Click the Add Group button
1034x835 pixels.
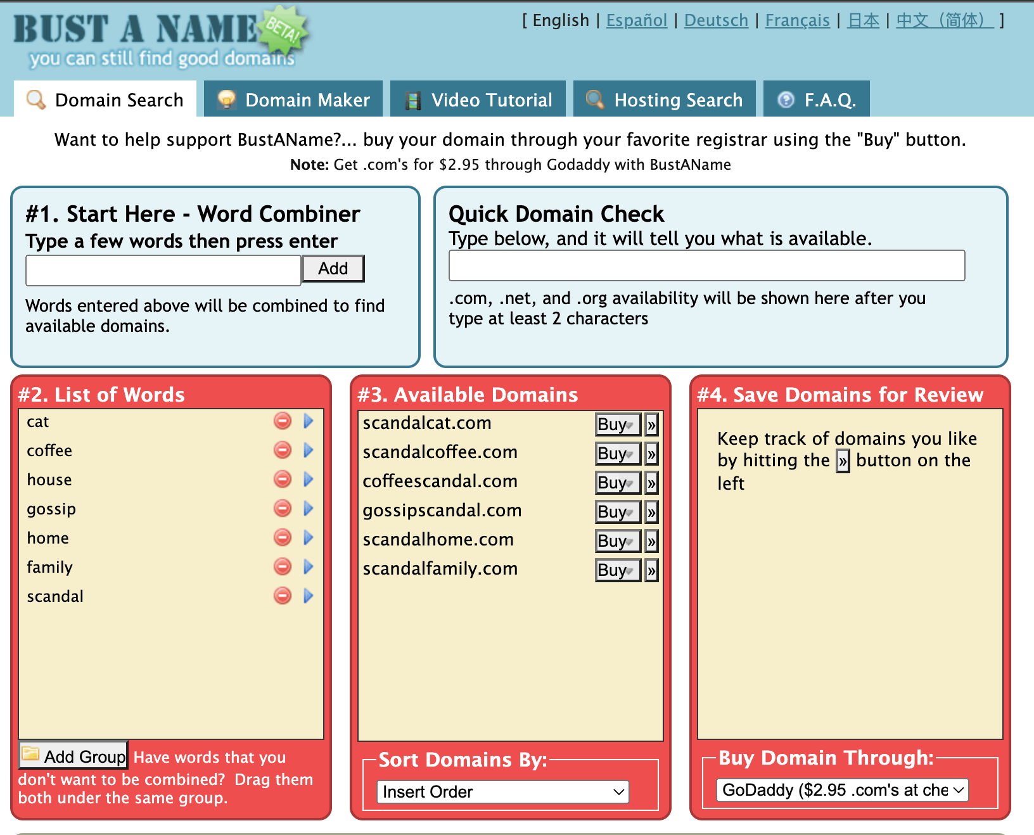click(x=73, y=756)
